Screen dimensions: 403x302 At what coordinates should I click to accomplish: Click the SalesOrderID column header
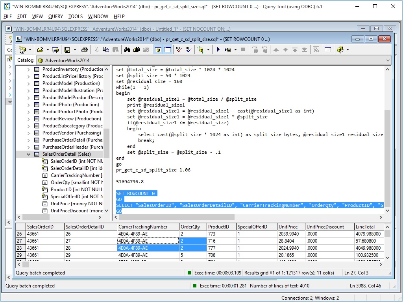click(x=45, y=227)
